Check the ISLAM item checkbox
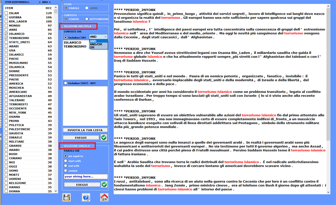Screen dimensions: 336x205 (6, 13)
